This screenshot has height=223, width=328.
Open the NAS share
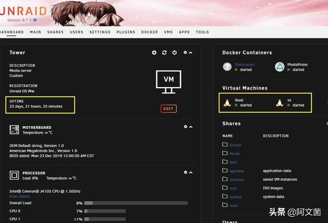coord(233,163)
